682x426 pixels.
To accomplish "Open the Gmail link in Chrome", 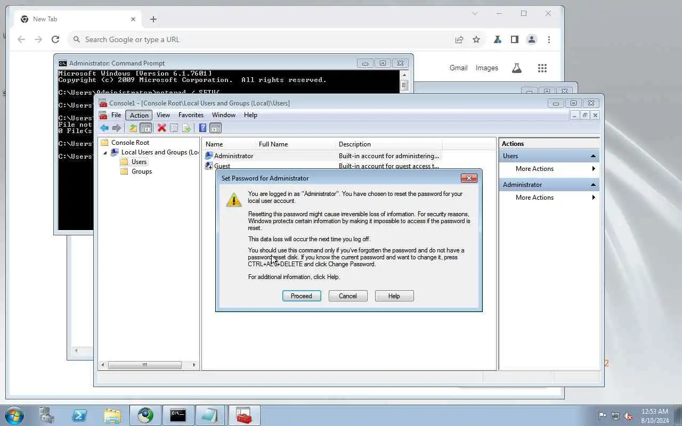I will tap(458, 68).
